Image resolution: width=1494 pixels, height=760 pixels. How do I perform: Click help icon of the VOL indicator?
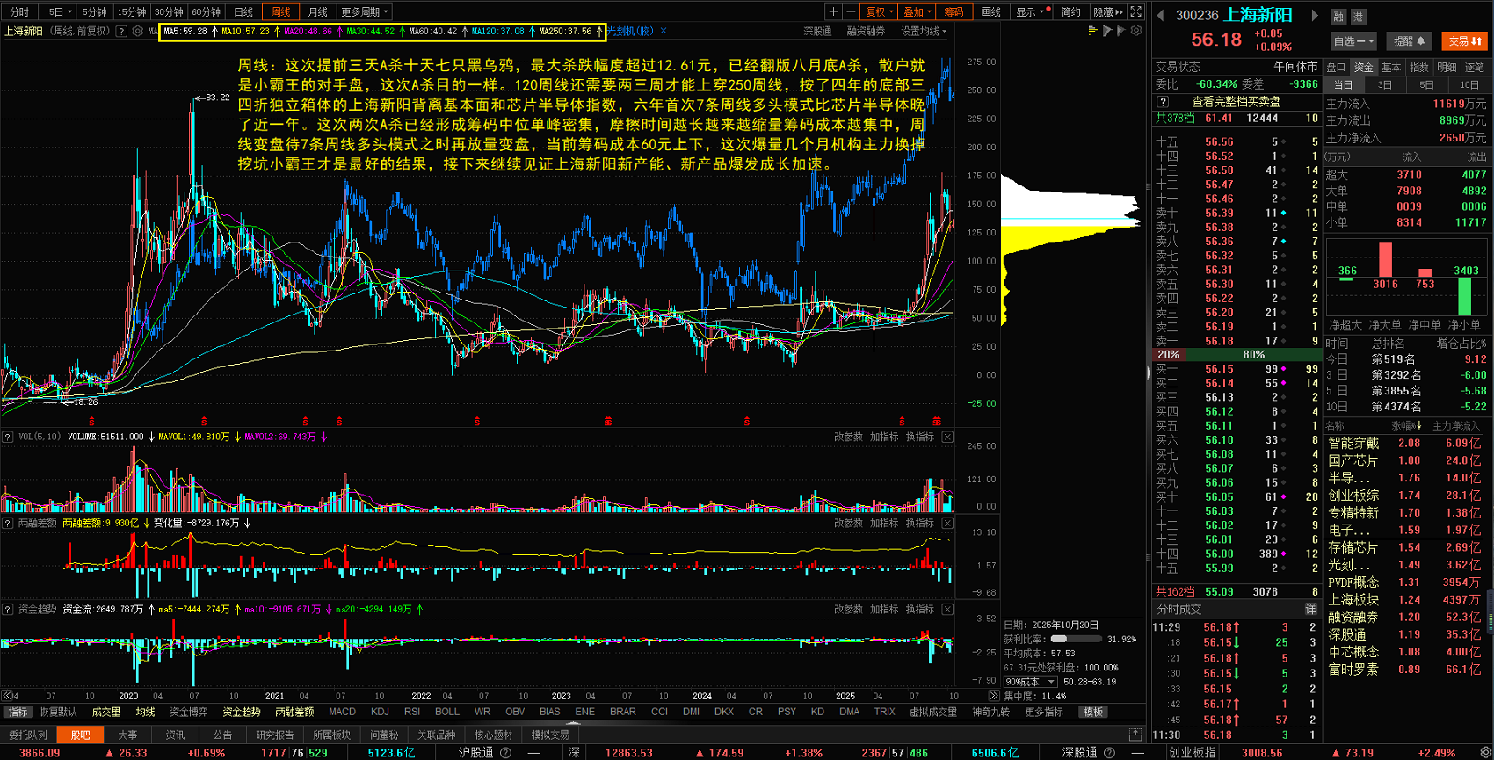coord(8,437)
